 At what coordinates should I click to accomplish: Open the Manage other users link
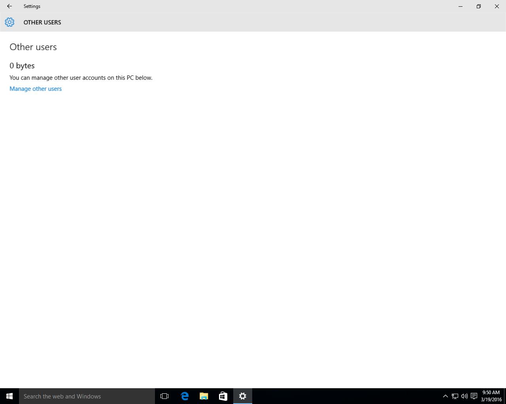36,89
